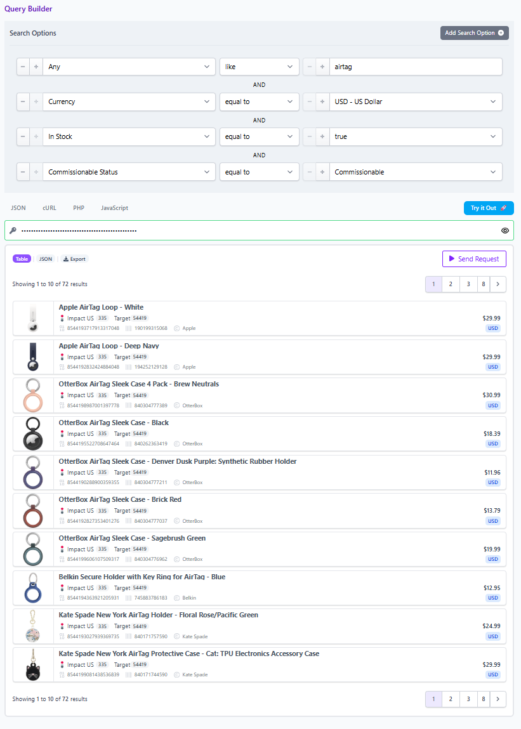Click plus icon beside the airtag value field

(322, 67)
